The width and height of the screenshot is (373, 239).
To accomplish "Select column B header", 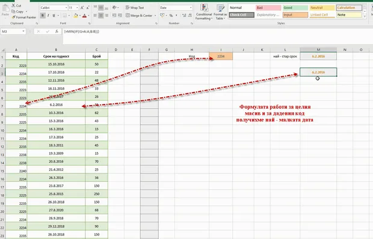I will 56,50.
